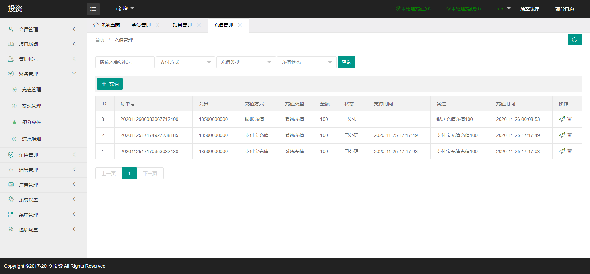
Task: Open the 充值状态 dropdown
Action: pos(307,62)
